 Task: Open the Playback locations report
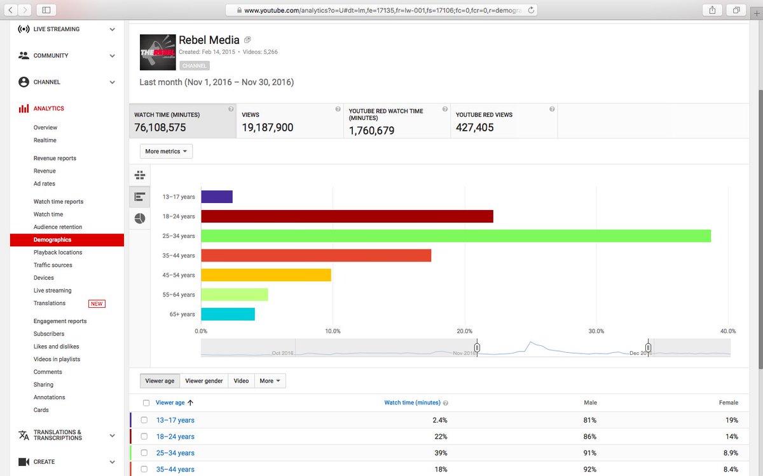58,253
